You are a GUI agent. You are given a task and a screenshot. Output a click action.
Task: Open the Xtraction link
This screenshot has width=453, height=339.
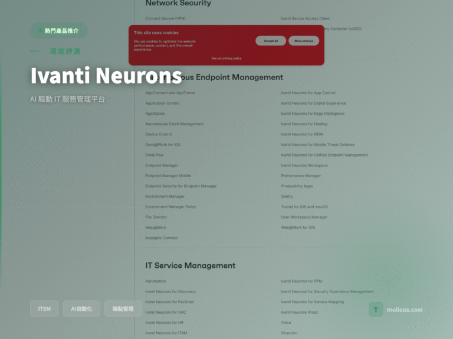click(289, 333)
